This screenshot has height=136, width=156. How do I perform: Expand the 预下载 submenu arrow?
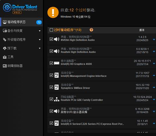(40, 48)
